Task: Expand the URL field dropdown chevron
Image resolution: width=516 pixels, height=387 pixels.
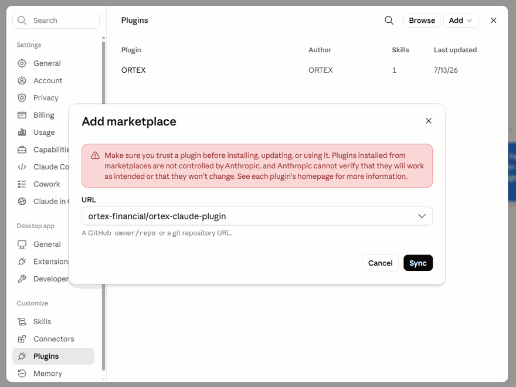Action: [422, 216]
